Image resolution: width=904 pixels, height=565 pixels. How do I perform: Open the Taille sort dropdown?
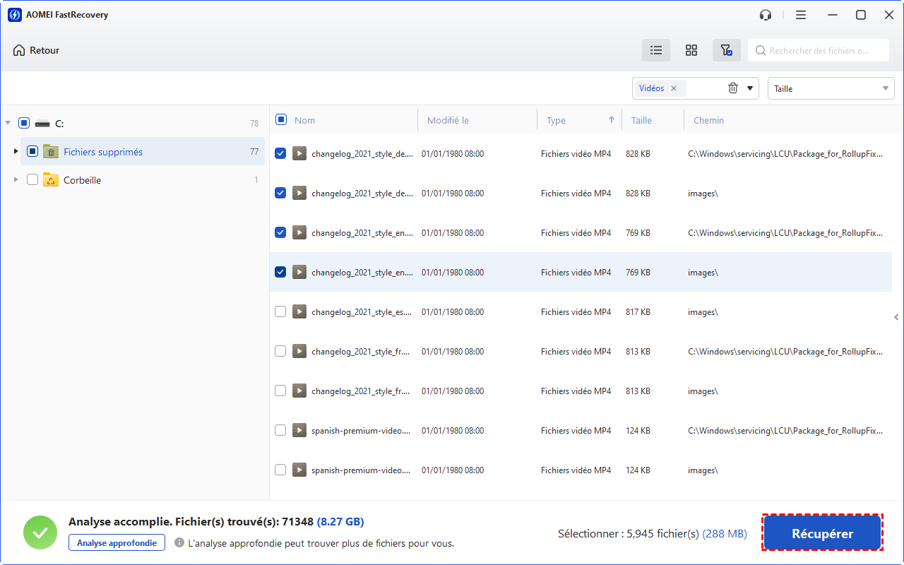(831, 88)
